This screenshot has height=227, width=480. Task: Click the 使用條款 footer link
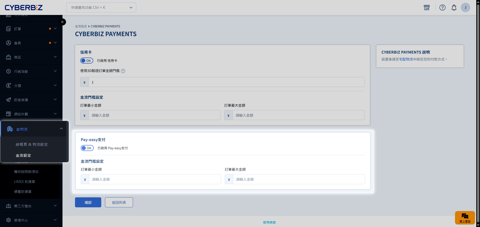point(269,222)
